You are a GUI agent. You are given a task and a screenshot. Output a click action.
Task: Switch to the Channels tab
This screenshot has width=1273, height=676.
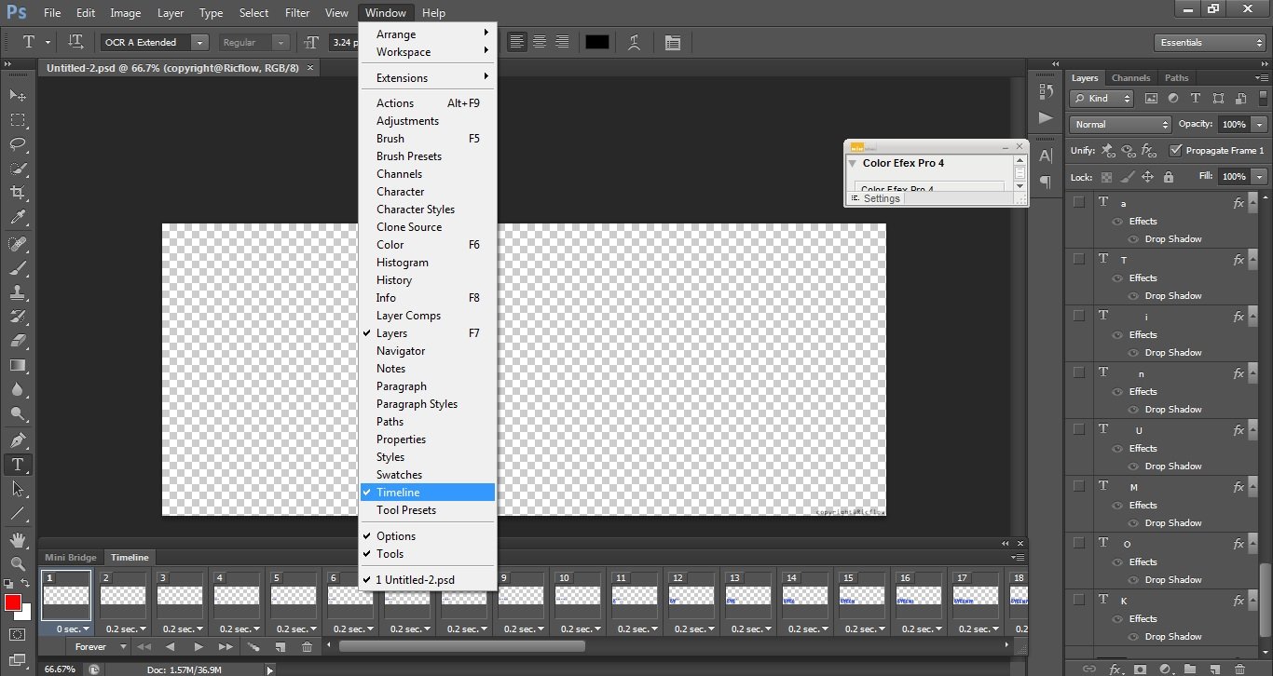(1131, 78)
